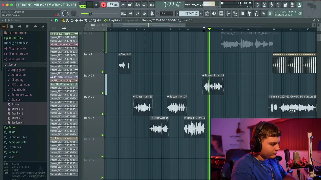Adjust the main volume knob
321x180 pixels.
click(65, 14)
